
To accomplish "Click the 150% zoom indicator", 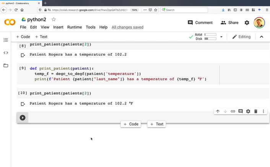I will [134, 10].
